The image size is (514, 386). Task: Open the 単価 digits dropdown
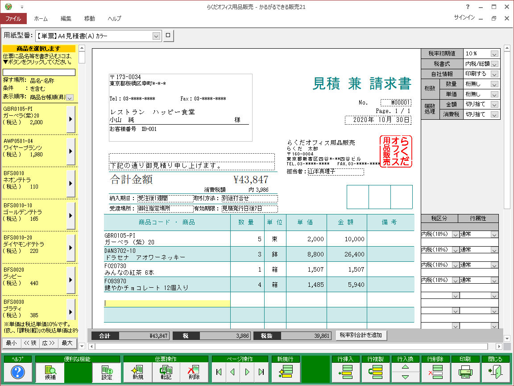(494, 95)
